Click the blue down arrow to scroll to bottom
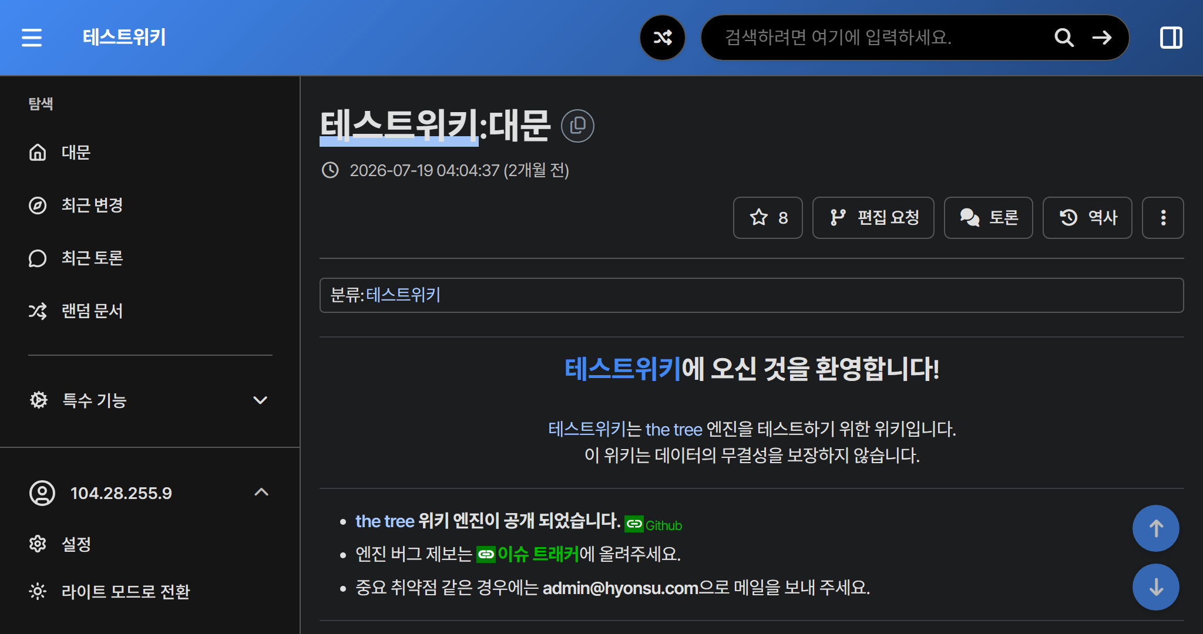The image size is (1203, 634). [x=1156, y=587]
